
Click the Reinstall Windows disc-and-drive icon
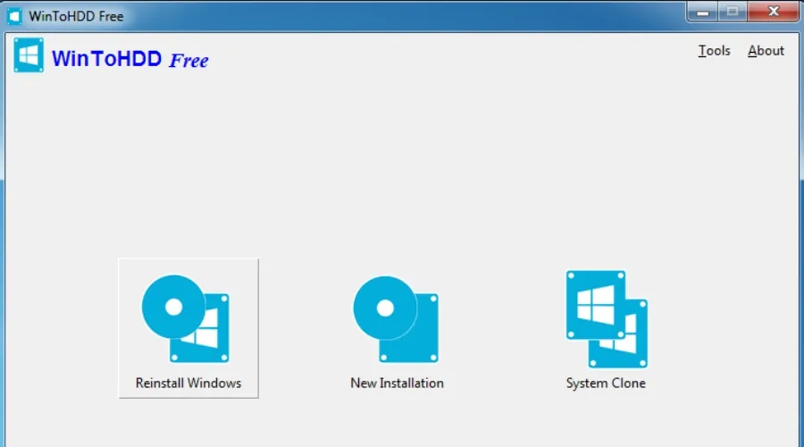[x=186, y=318]
